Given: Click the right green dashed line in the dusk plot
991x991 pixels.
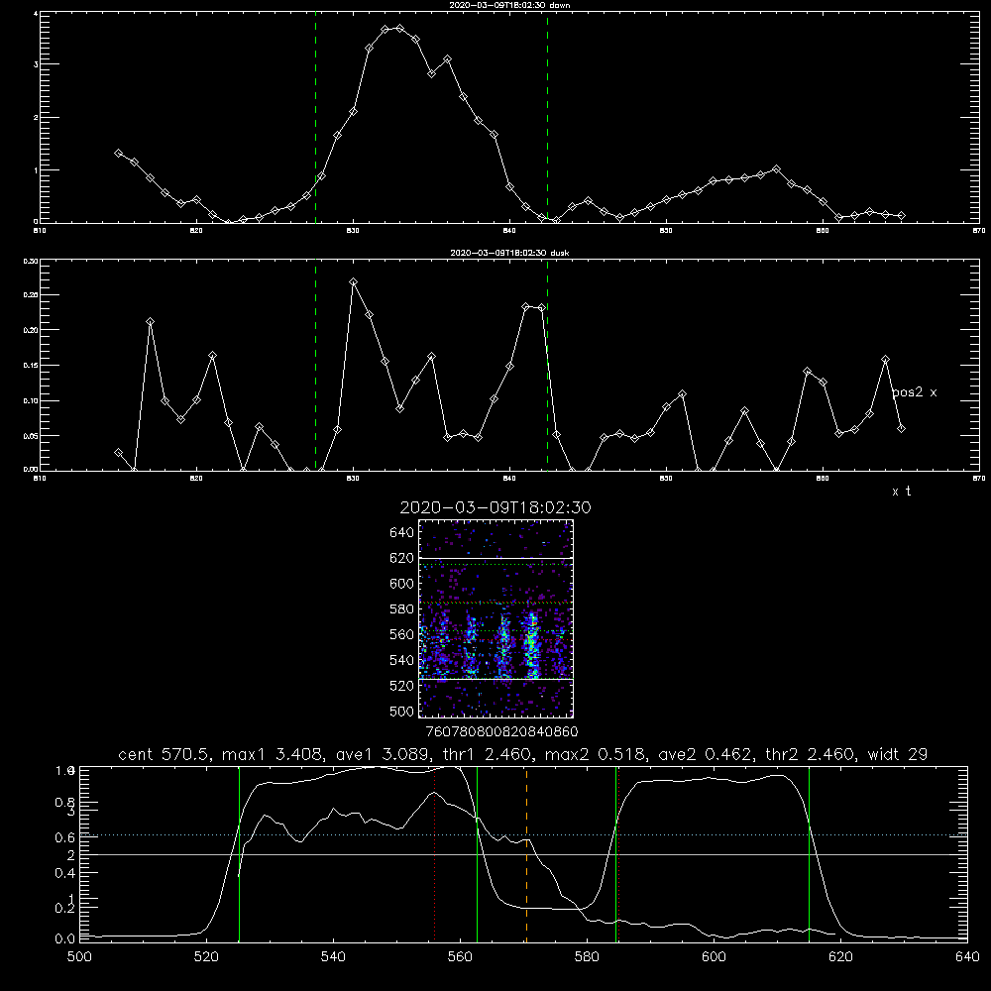Looking at the screenshot, I should 547,366.
